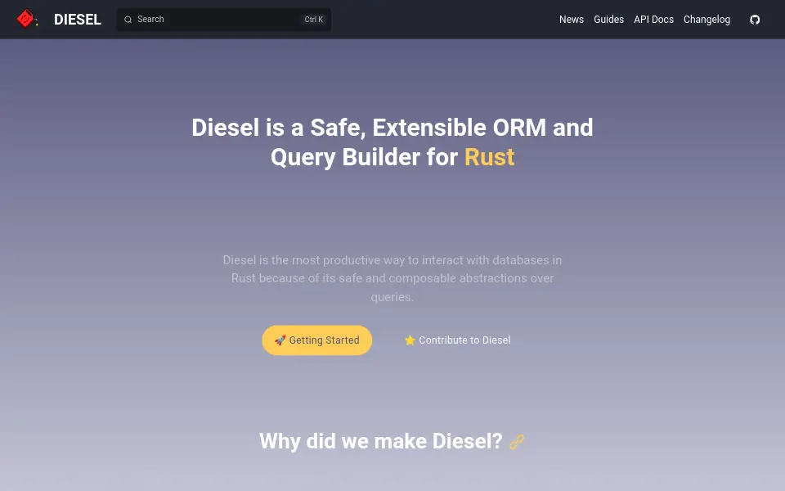The height and width of the screenshot is (491, 785).
Task: Open Contribute to Diesel link
Action: click(x=457, y=340)
